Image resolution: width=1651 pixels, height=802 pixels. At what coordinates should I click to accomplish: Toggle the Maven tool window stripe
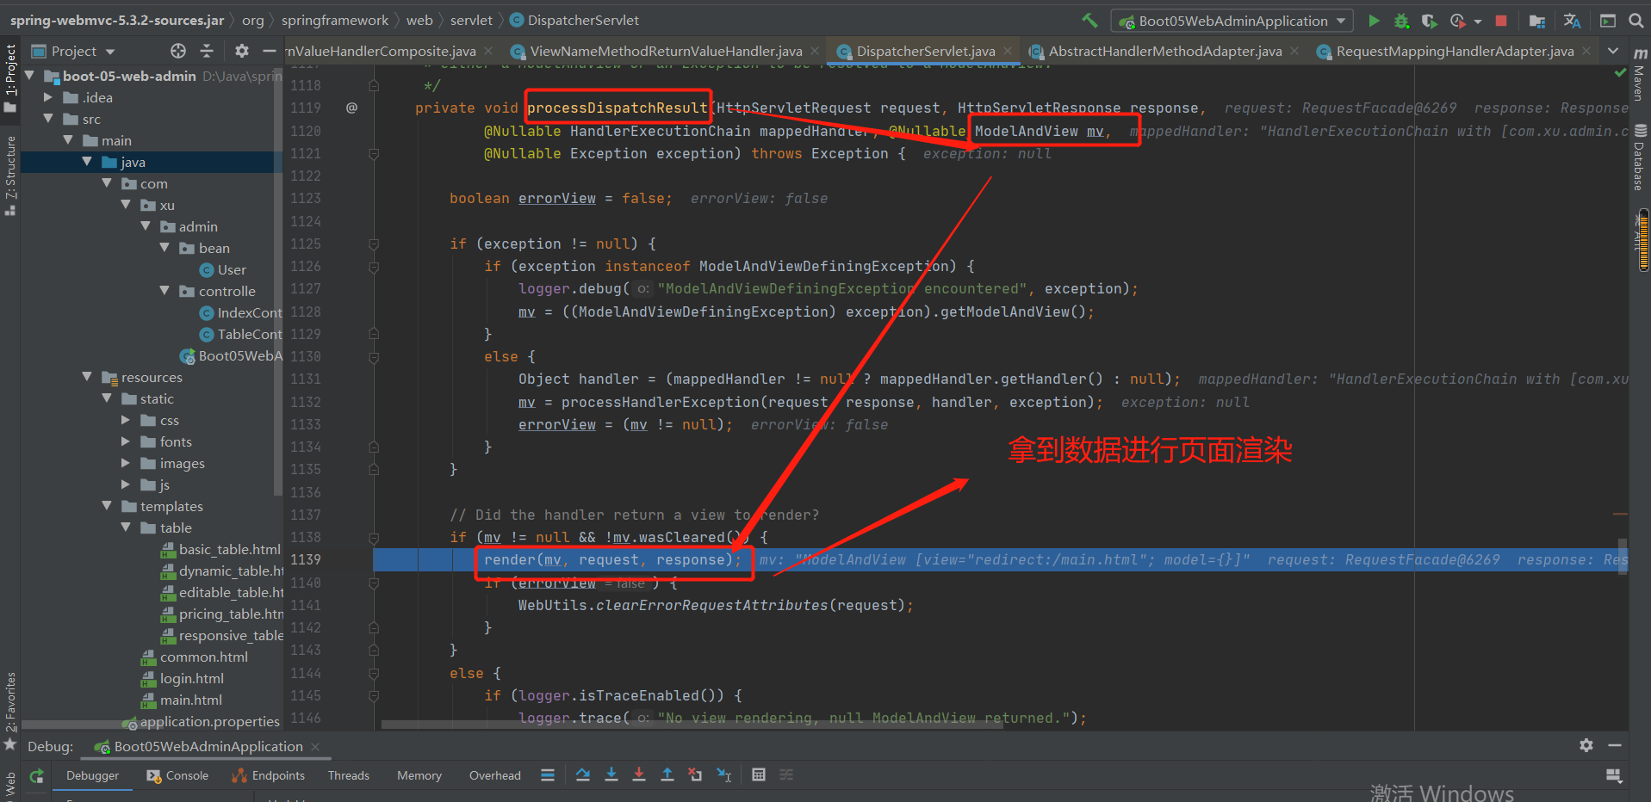[x=1640, y=76]
